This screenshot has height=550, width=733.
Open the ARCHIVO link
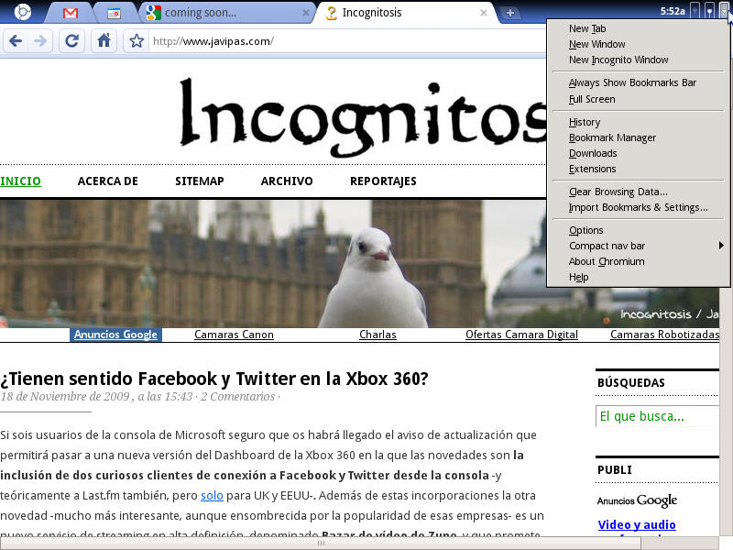pyautogui.click(x=287, y=181)
